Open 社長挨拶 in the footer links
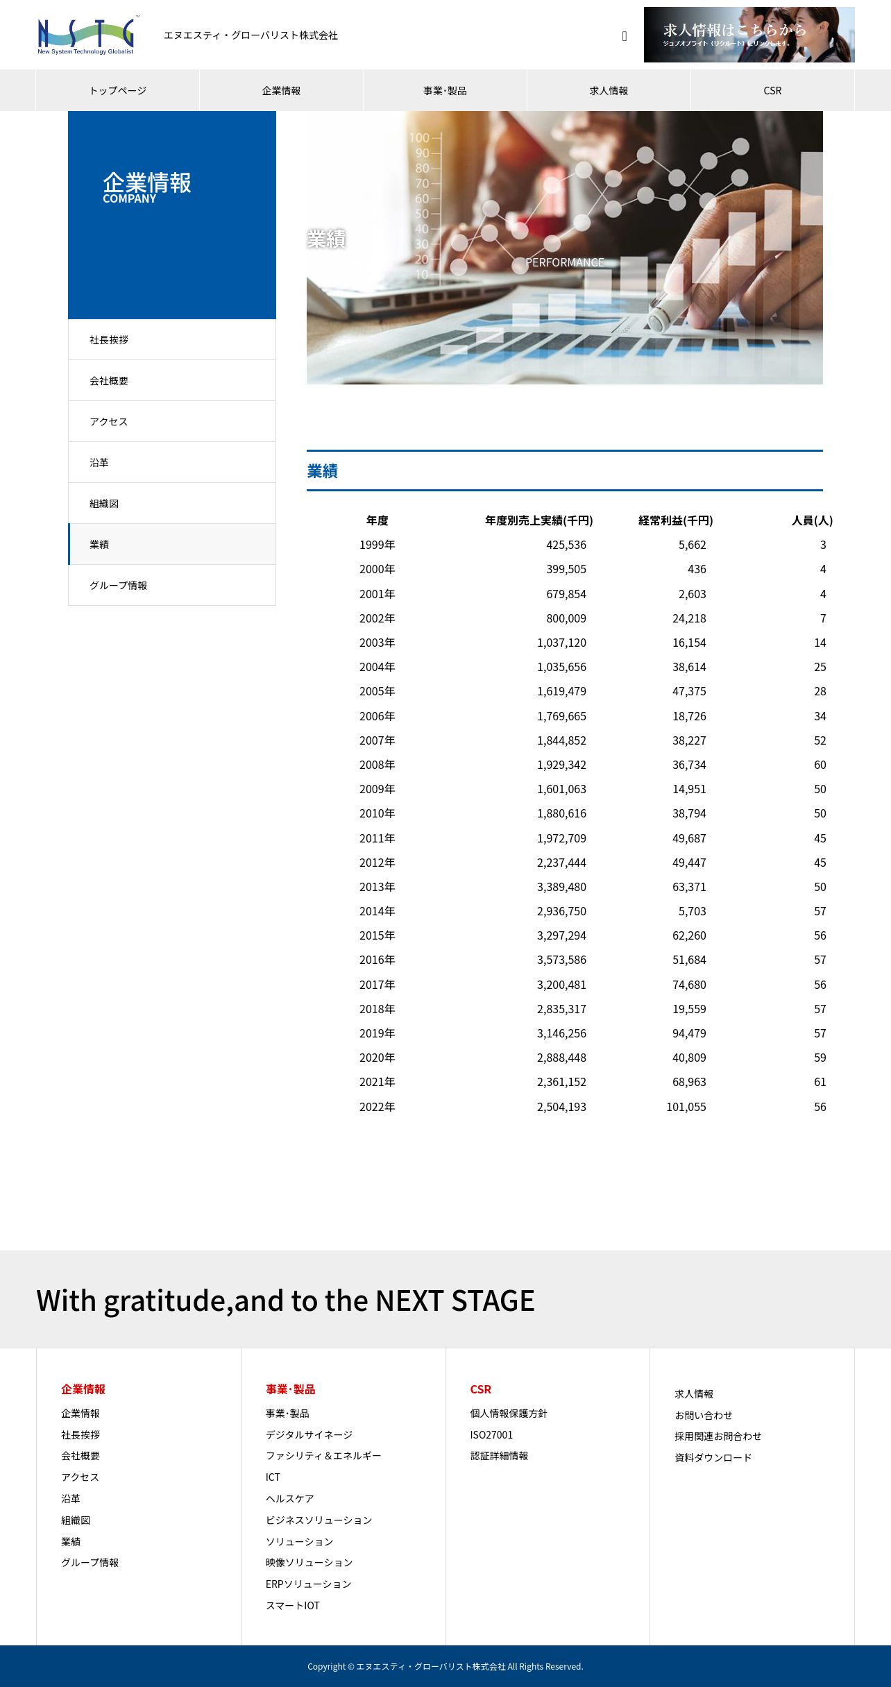The height and width of the screenshot is (1687, 891). pos(80,1434)
